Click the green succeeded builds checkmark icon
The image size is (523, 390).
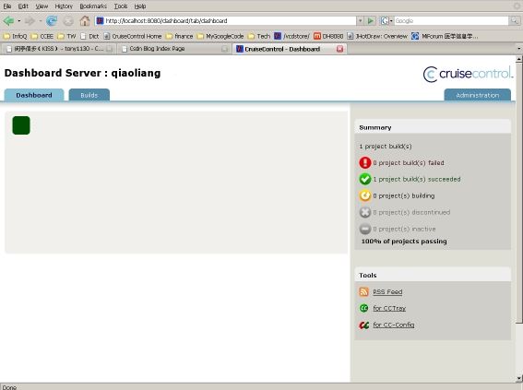click(x=365, y=179)
